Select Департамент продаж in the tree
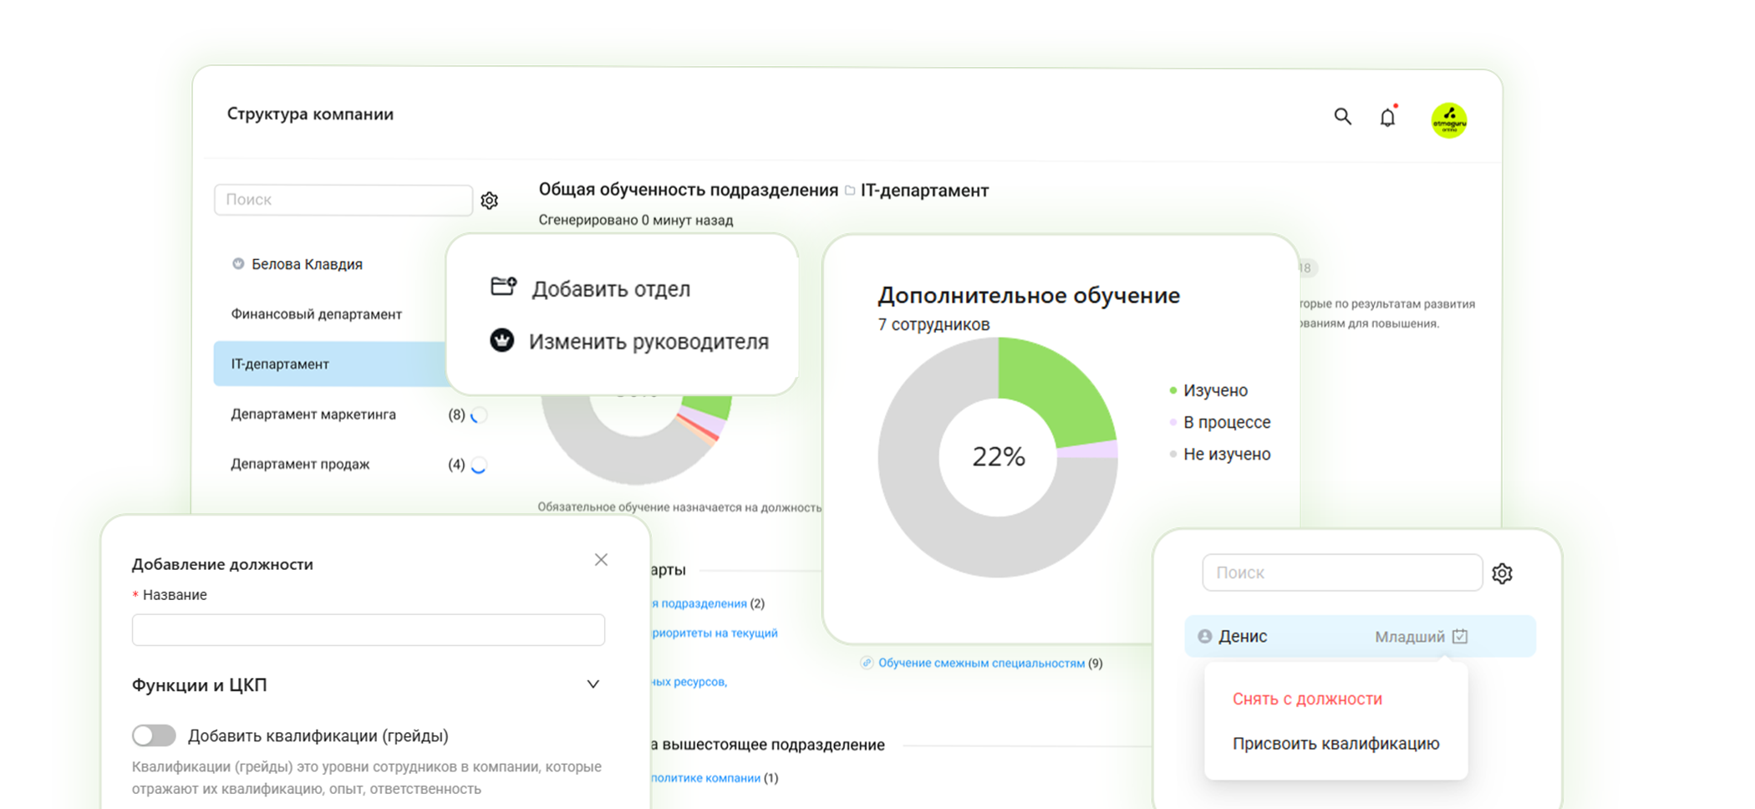The image size is (1755, 809). click(300, 464)
